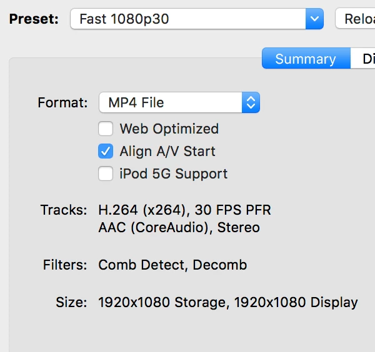Enable the iPod 5G Support checkbox
The image size is (375, 352).
click(x=106, y=174)
